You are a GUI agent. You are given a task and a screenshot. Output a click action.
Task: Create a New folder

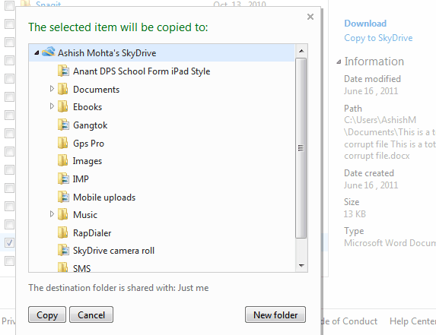pyautogui.click(x=275, y=314)
